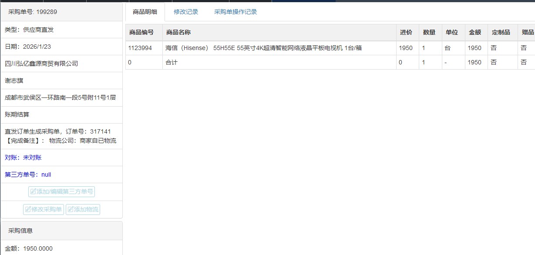Click the Hisense 55H55E product name
535x255 pixels.
point(263,48)
